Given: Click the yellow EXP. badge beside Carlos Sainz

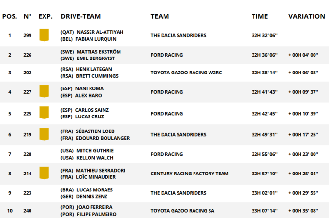Looking at the screenshot, I should tap(44, 113).
